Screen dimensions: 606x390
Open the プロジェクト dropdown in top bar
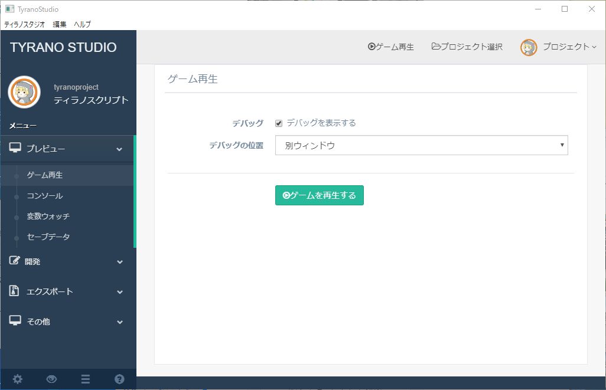pyautogui.click(x=569, y=47)
